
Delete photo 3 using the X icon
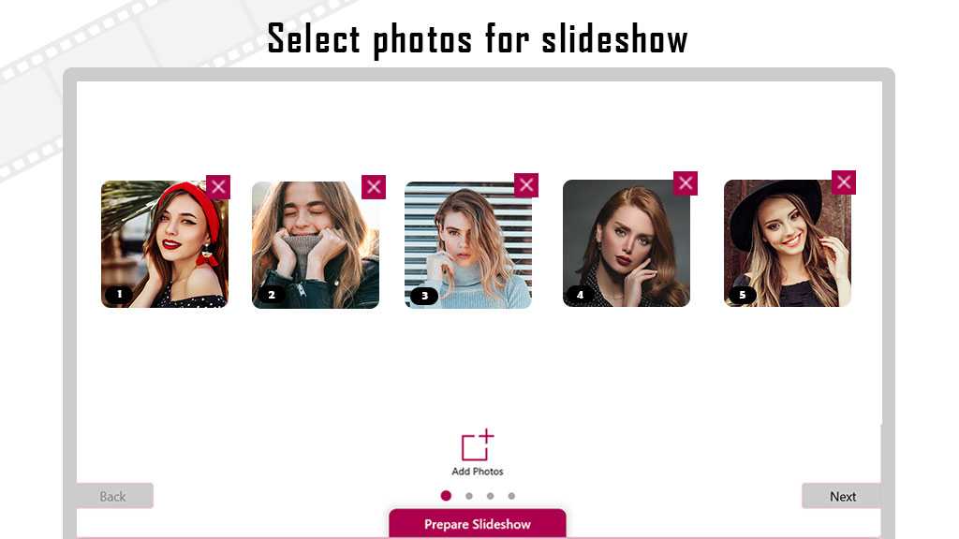point(526,185)
